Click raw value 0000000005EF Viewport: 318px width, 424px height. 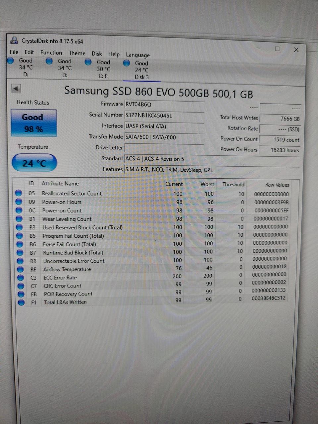pyautogui.click(x=271, y=211)
